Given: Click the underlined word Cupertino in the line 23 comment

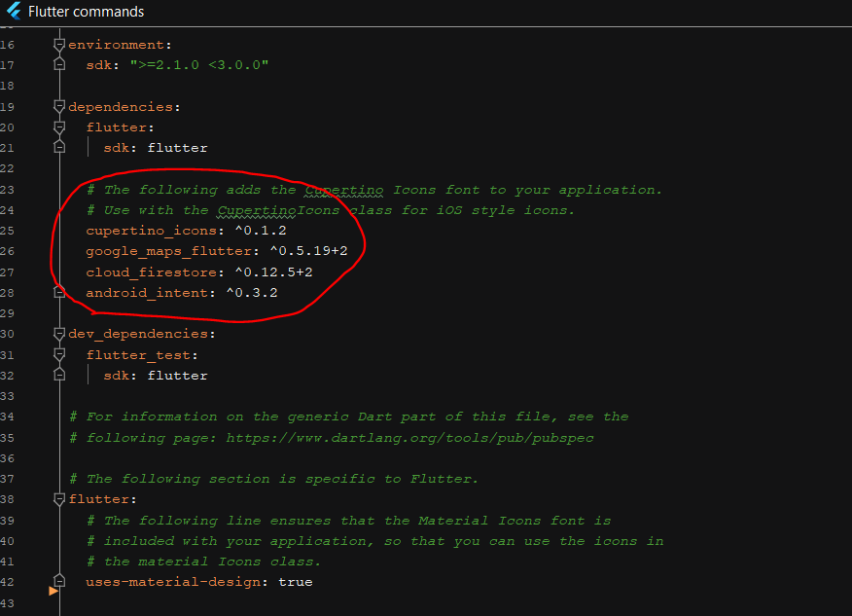Looking at the screenshot, I should pos(343,190).
